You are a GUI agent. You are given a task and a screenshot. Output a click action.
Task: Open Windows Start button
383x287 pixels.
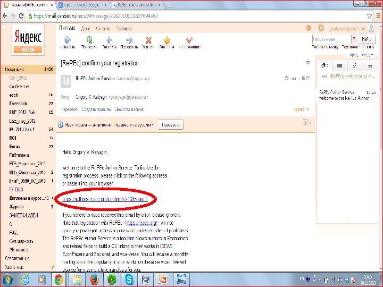click(x=7, y=280)
